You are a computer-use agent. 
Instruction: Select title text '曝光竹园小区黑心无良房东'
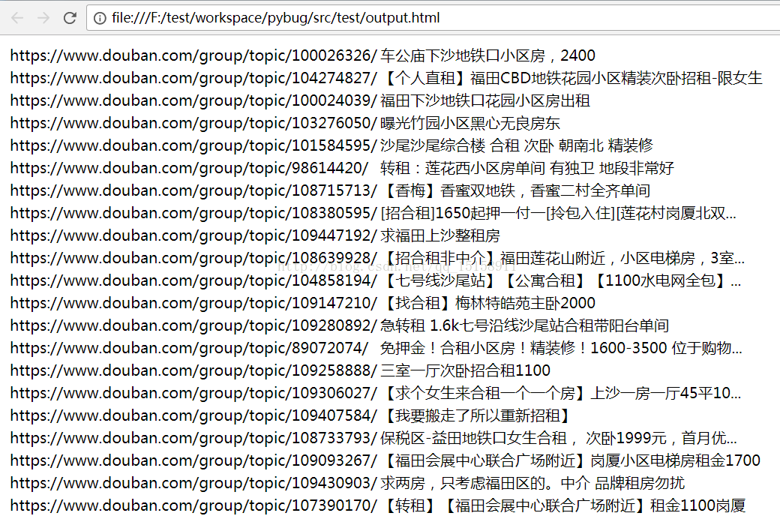(x=470, y=123)
